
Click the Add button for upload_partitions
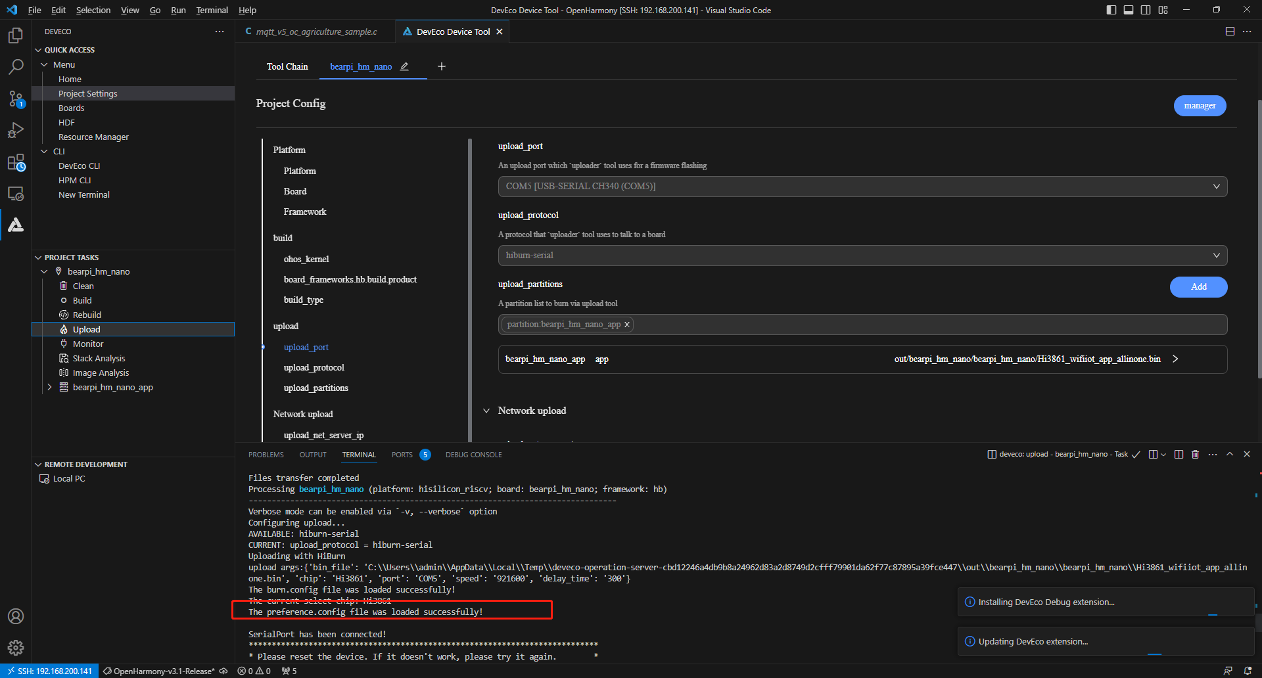click(x=1198, y=287)
